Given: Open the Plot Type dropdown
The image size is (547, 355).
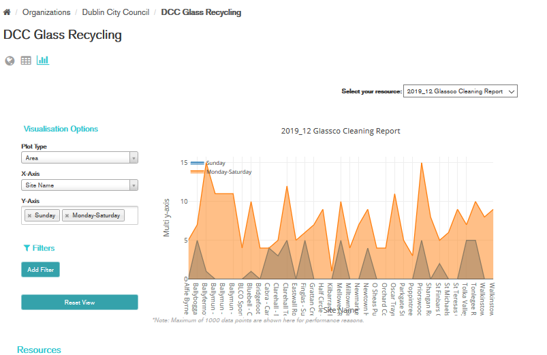Looking at the screenshot, I should 79,158.
